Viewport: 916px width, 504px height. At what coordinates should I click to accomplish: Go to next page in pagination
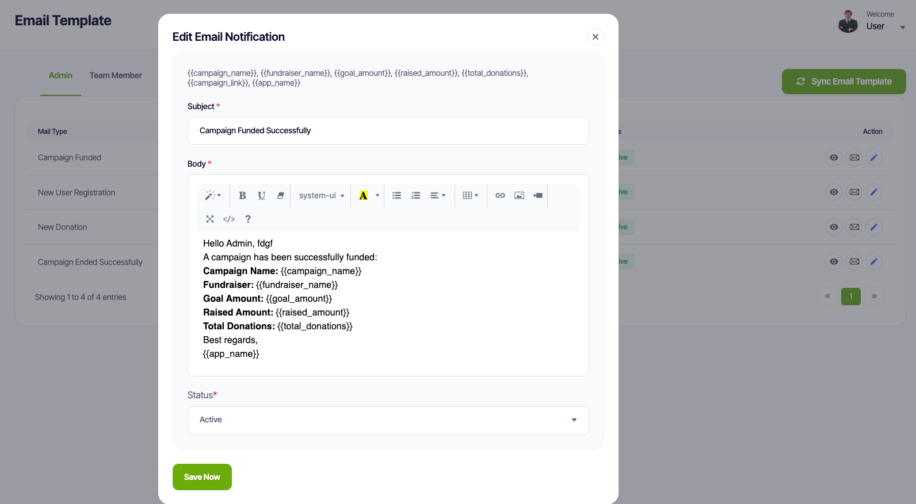874,297
